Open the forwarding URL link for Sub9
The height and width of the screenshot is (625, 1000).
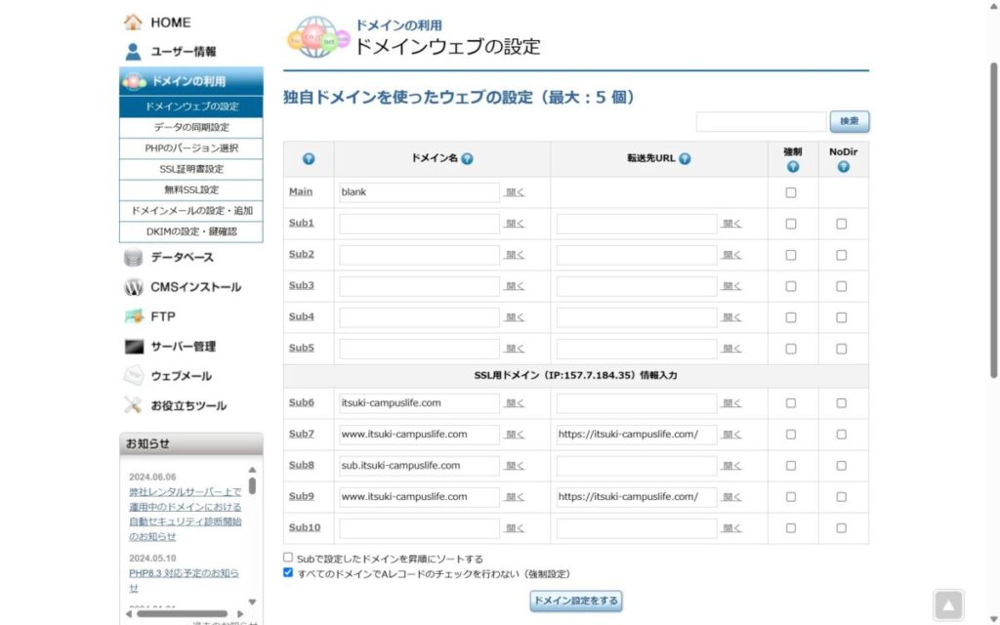731,497
